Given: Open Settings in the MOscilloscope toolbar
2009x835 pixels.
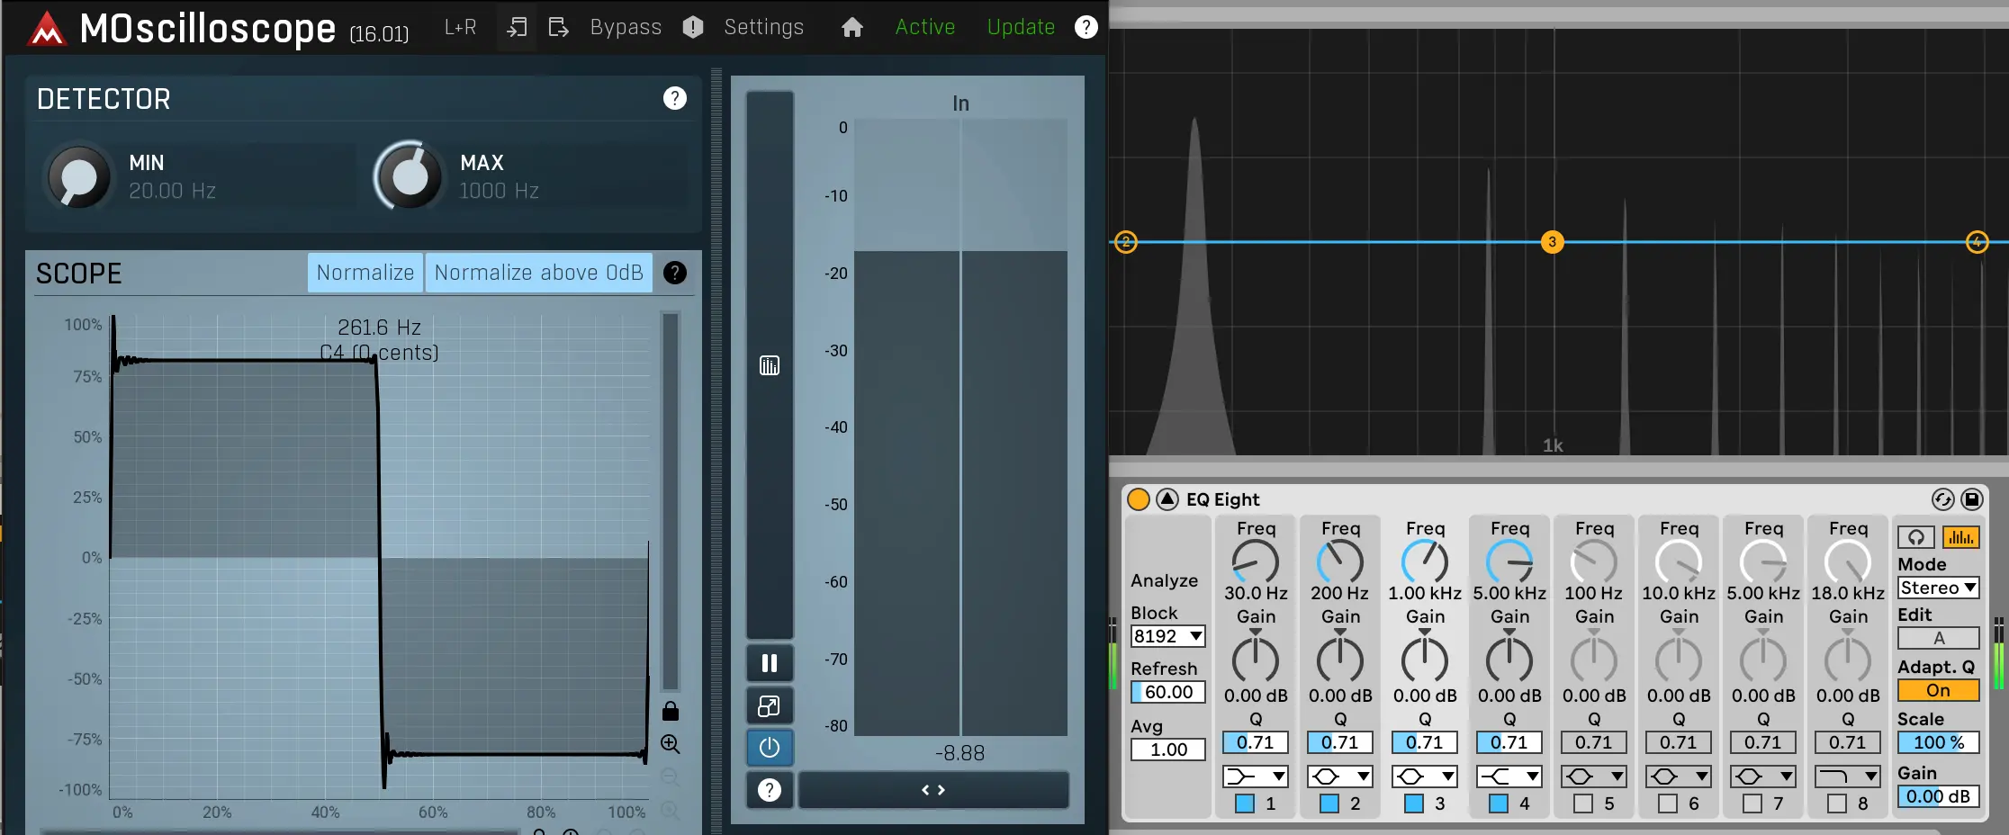Looking at the screenshot, I should (x=763, y=27).
